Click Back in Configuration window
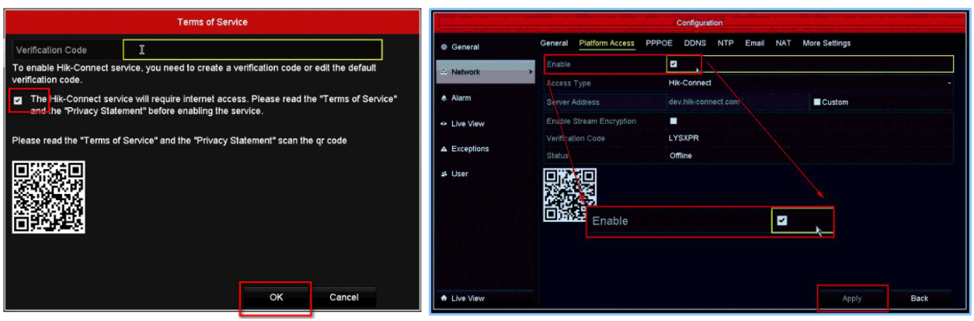This screenshot has width=974, height=321. 920,298
